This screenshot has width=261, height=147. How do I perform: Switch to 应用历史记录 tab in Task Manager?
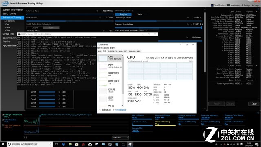pyautogui.click(x=113, y=51)
